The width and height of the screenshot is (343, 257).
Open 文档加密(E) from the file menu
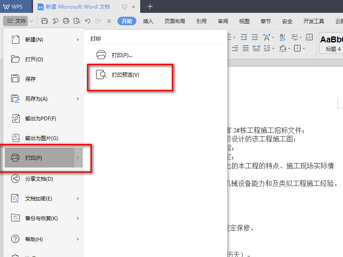(41, 198)
